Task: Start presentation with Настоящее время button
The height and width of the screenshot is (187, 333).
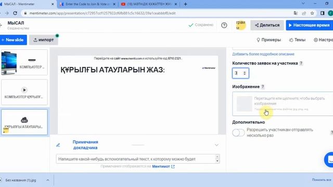Action: point(310,25)
